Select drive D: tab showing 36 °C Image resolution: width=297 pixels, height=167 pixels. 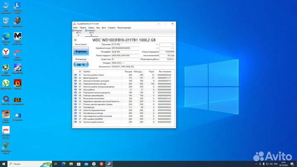(x=91, y=33)
